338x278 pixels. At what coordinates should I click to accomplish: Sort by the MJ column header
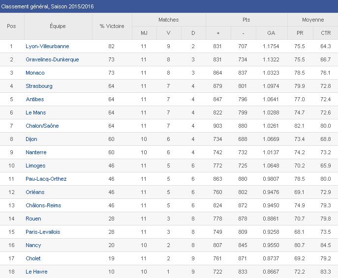[x=144, y=33]
